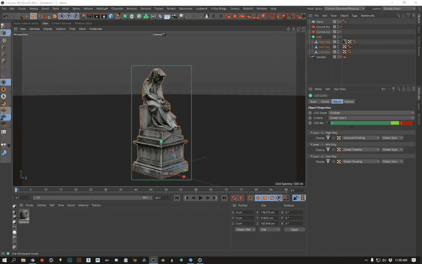Click the Size X input field
Viewport: 422px width, 264px height.
[269, 212]
